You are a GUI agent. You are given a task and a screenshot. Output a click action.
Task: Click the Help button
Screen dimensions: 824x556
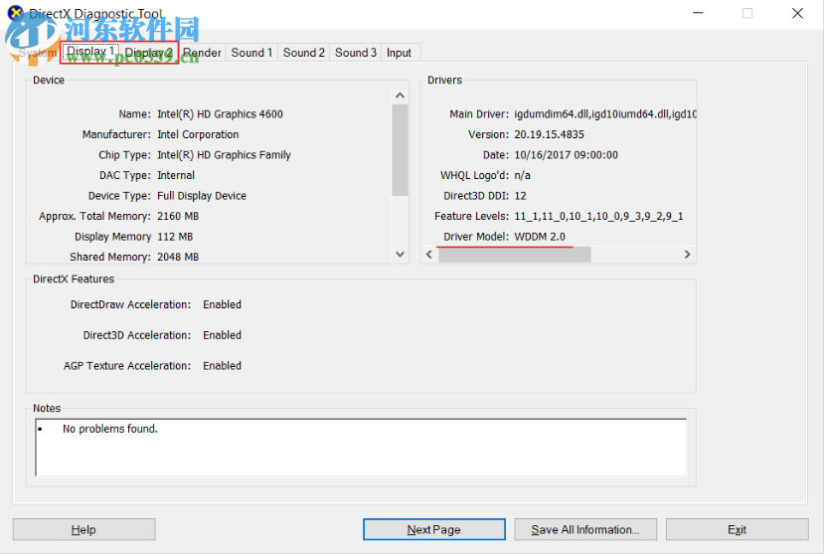(x=83, y=529)
